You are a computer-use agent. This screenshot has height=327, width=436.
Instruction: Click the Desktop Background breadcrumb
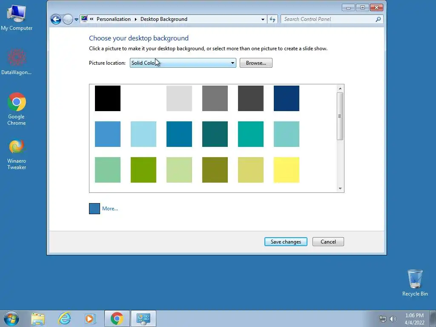[x=164, y=19]
